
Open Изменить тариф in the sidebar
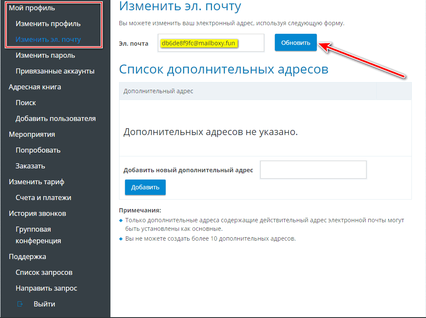coord(36,182)
